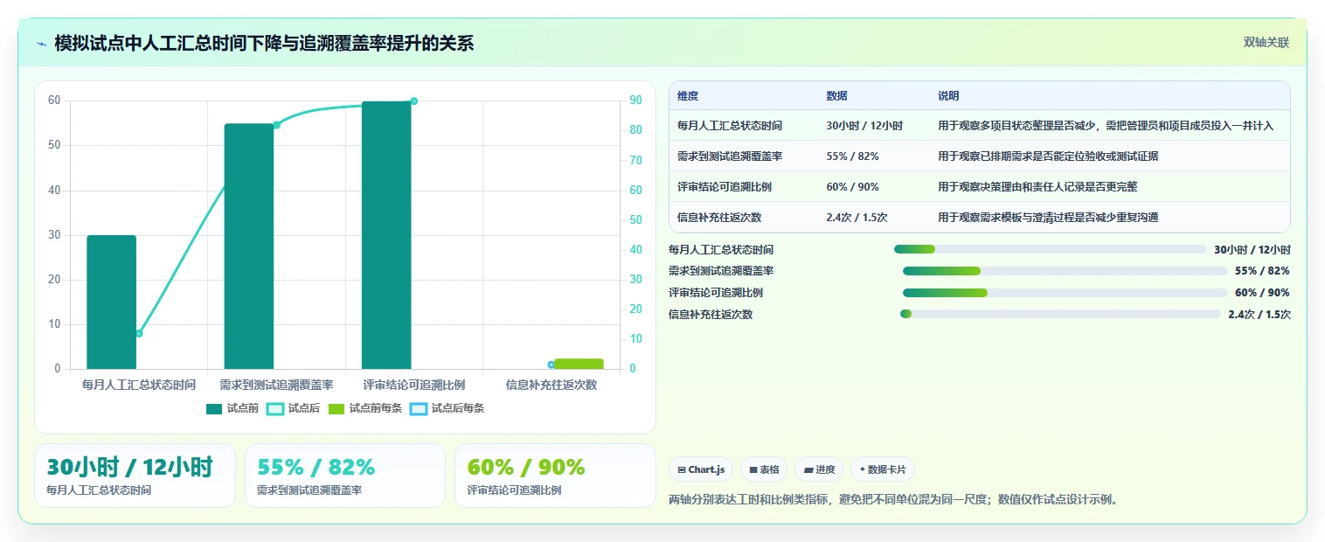The width and height of the screenshot is (1325, 542).
Task: Click the 需求到测试追溯覆盖率 progress bar
Action: pos(1065,271)
